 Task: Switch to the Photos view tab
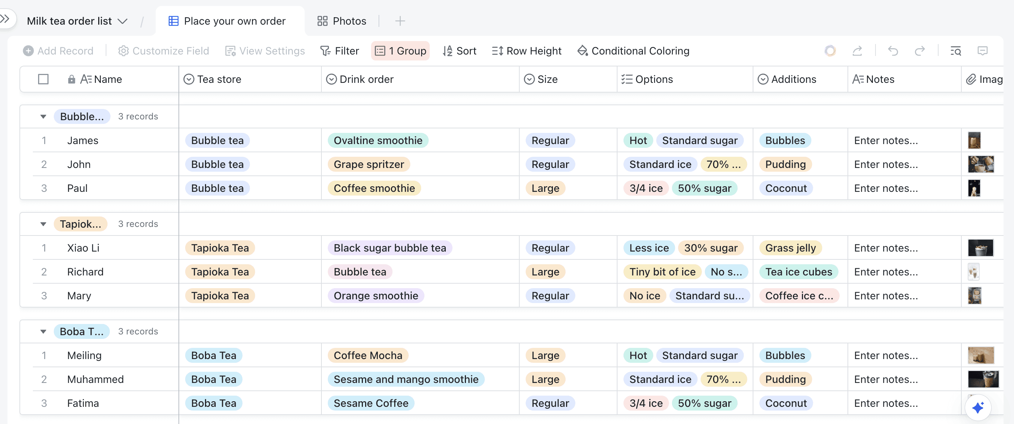342,21
